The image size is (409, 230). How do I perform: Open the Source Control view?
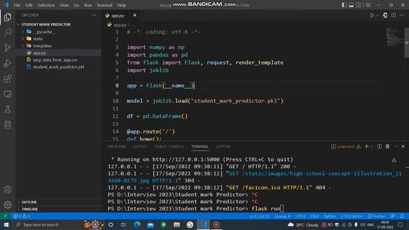click(8, 48)
